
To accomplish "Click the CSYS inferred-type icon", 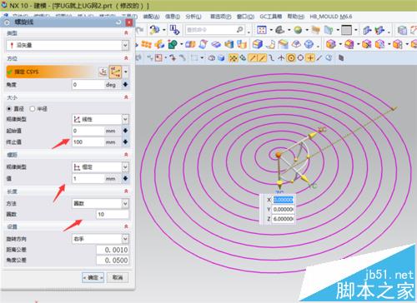I will click(x=115, y=72).
